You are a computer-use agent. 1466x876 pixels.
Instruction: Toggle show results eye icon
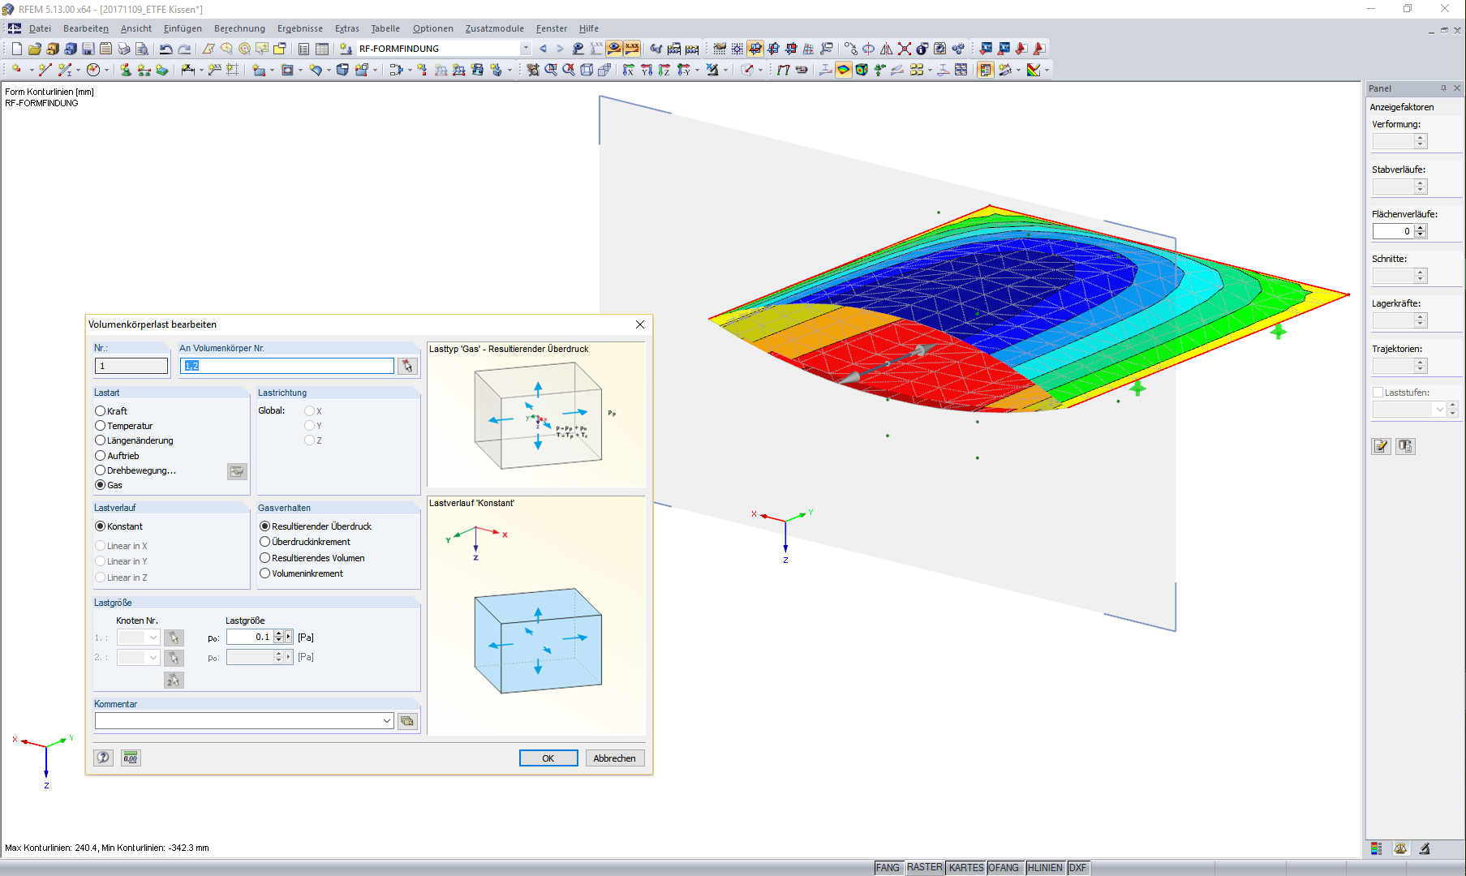click(614, 49)
